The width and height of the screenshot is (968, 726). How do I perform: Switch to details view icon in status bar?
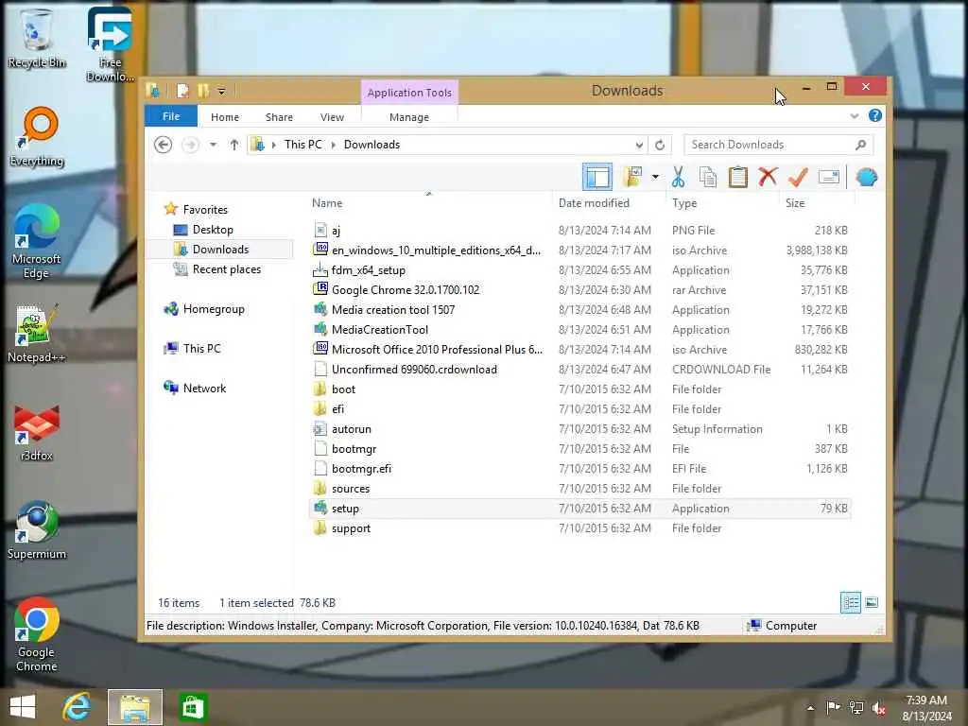pyautogui.click(x=851, y=602)
